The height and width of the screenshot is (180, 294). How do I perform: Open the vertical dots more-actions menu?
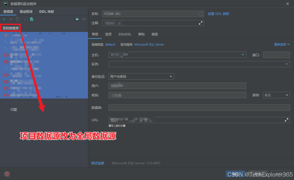25,19
